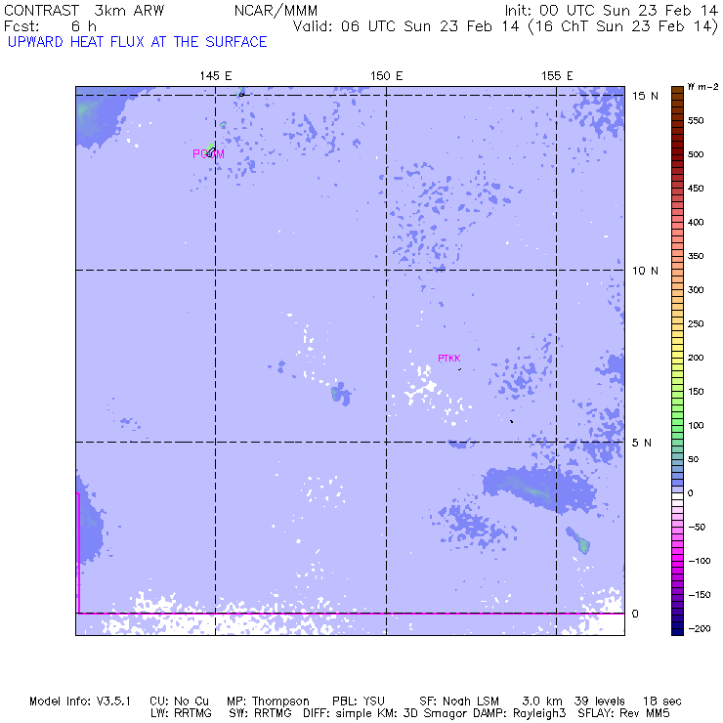This screenshot has height=723, width=723.
Task: Click the darkest brown segment atop the colorbar
Action: point(677,90)
